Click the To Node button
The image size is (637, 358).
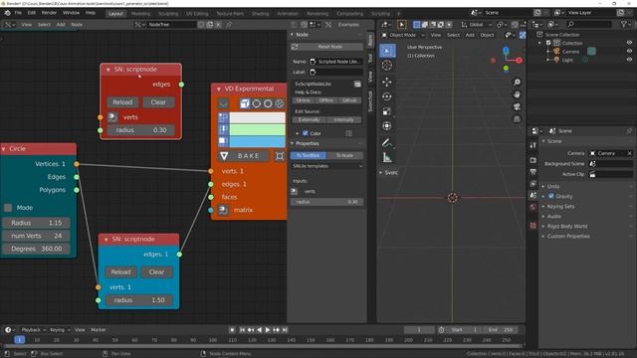coord(345,155)
